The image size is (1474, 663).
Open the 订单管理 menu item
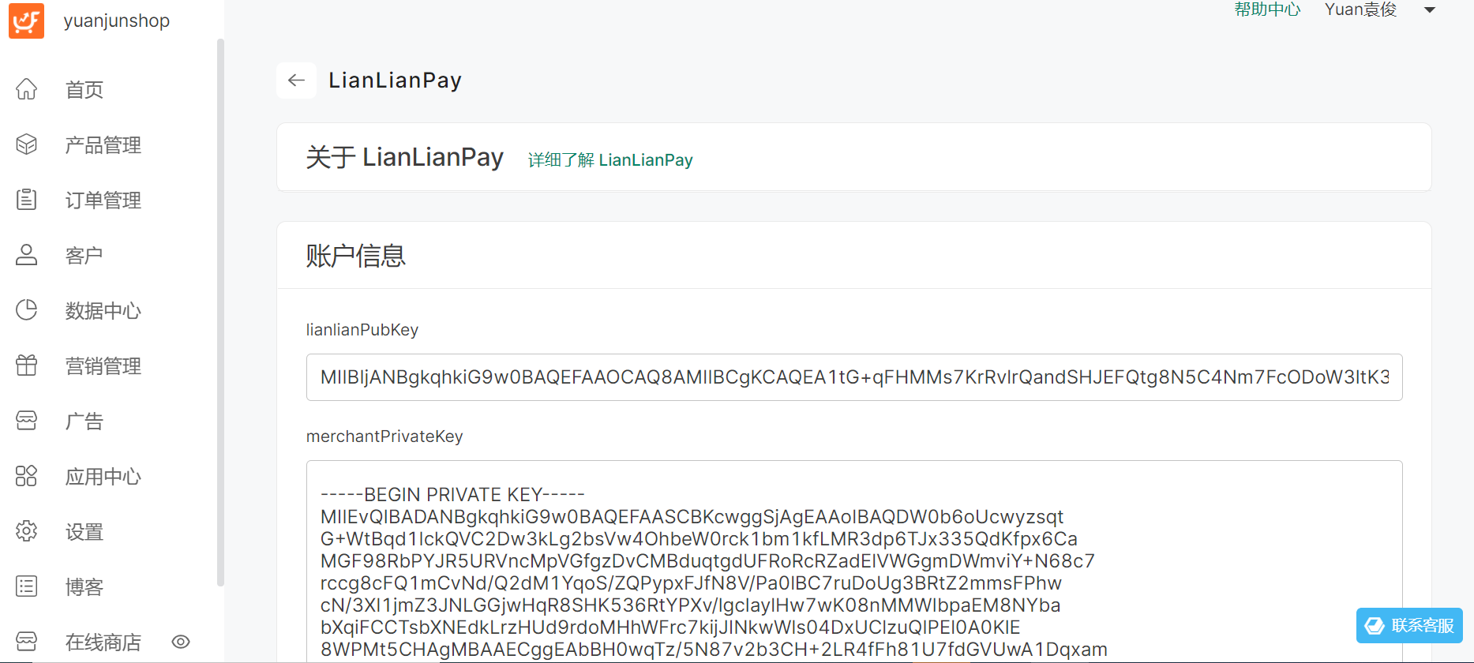click(103, 200)
